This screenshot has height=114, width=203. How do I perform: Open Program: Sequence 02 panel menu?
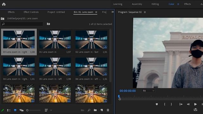pos(145,12)
